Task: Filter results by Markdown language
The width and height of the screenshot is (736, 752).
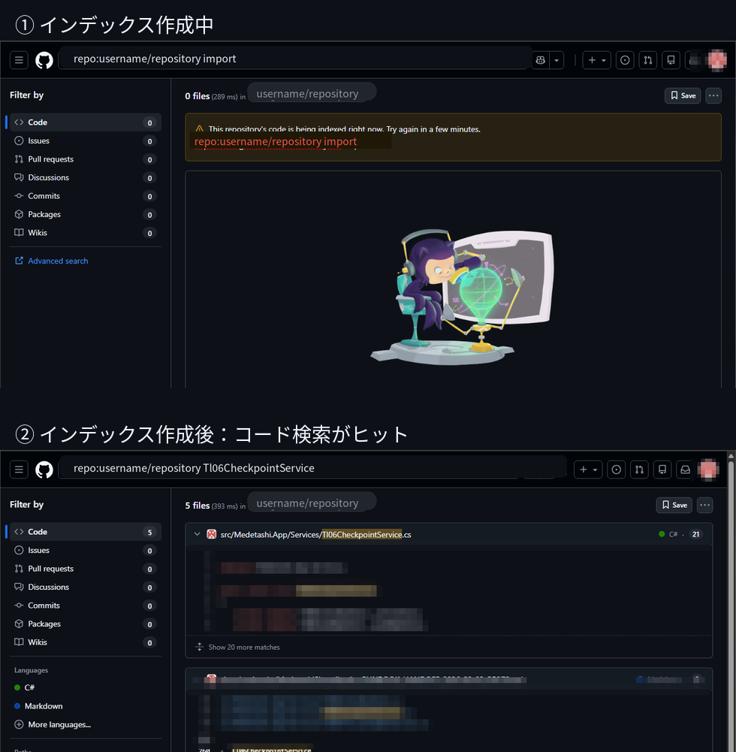Action: pos(38,706)
